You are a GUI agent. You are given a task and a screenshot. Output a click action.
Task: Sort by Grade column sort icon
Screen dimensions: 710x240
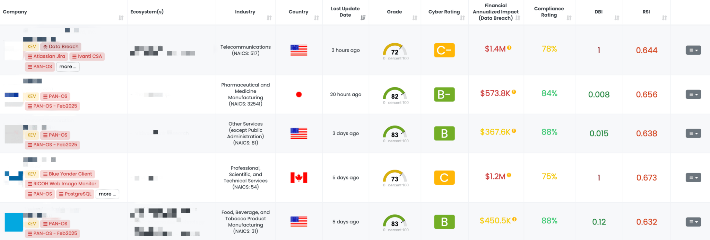tap(415, 18)
